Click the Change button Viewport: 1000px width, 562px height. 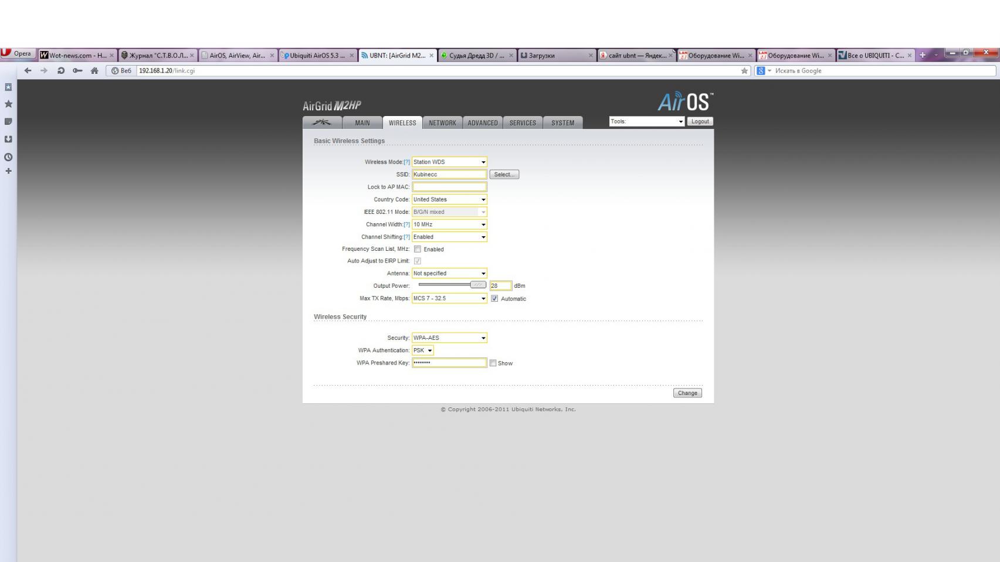coord(687,393)
